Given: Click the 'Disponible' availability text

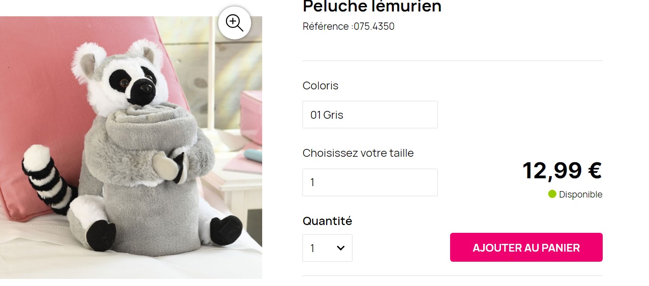Looking at the screenshot, I should pyautogui.click(x=580, y=195).
